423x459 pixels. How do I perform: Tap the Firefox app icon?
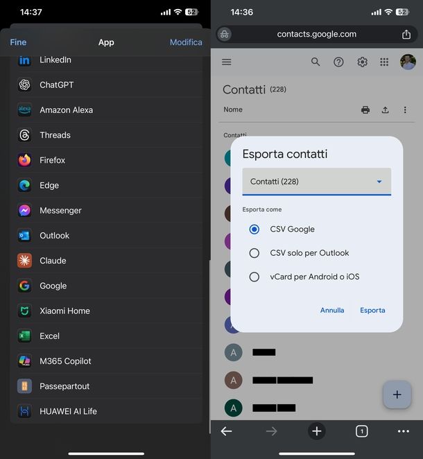click(x=24, y=160)
